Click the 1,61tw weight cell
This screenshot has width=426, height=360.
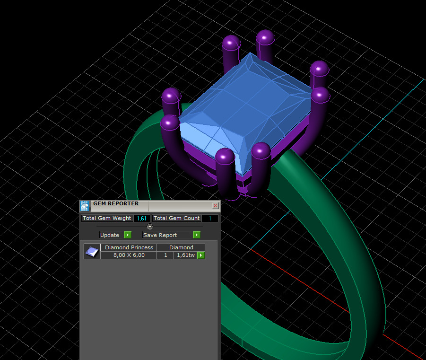(x=185, y=255)
